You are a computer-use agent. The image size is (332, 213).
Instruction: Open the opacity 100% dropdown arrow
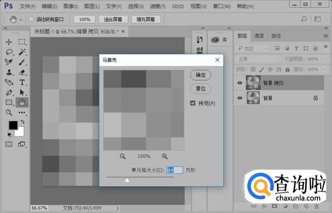(x=324, y=59)
